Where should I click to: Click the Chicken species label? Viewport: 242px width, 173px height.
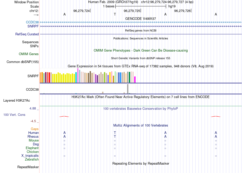coord(33,152)
